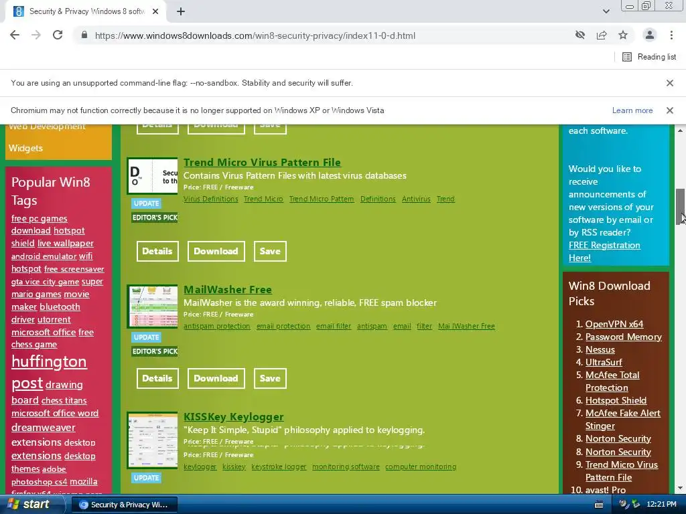Click Details for MailWasher Free

point(157,379)
